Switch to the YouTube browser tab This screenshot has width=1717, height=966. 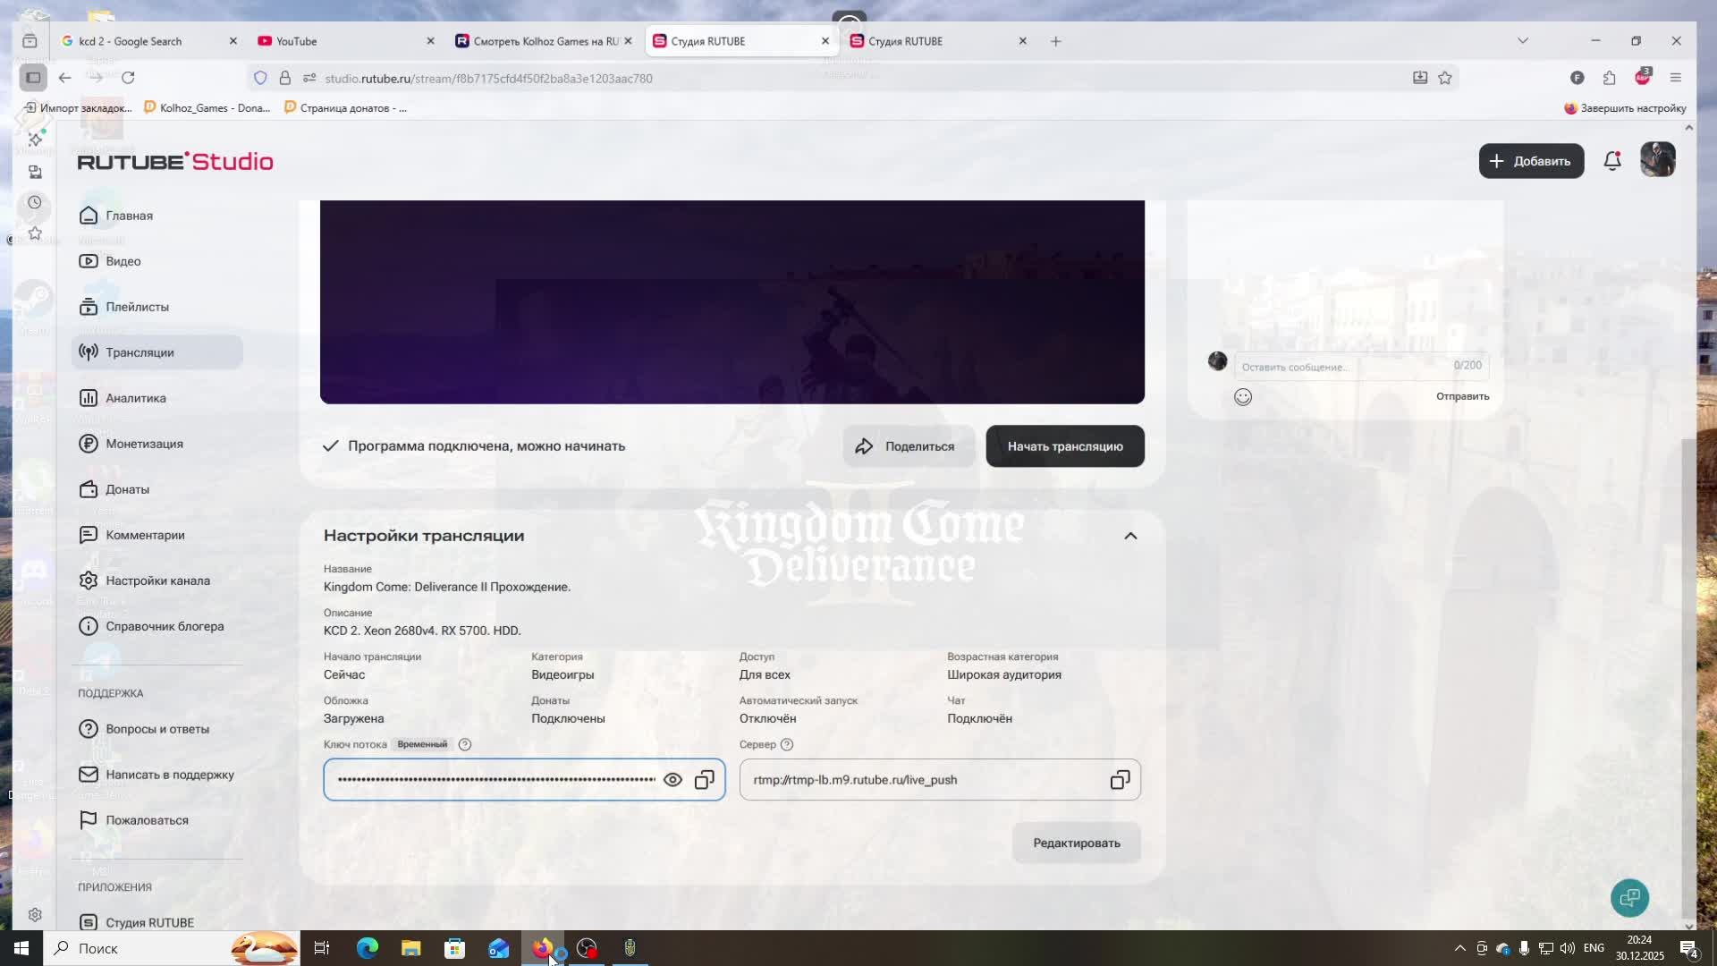tap(297, 41)
